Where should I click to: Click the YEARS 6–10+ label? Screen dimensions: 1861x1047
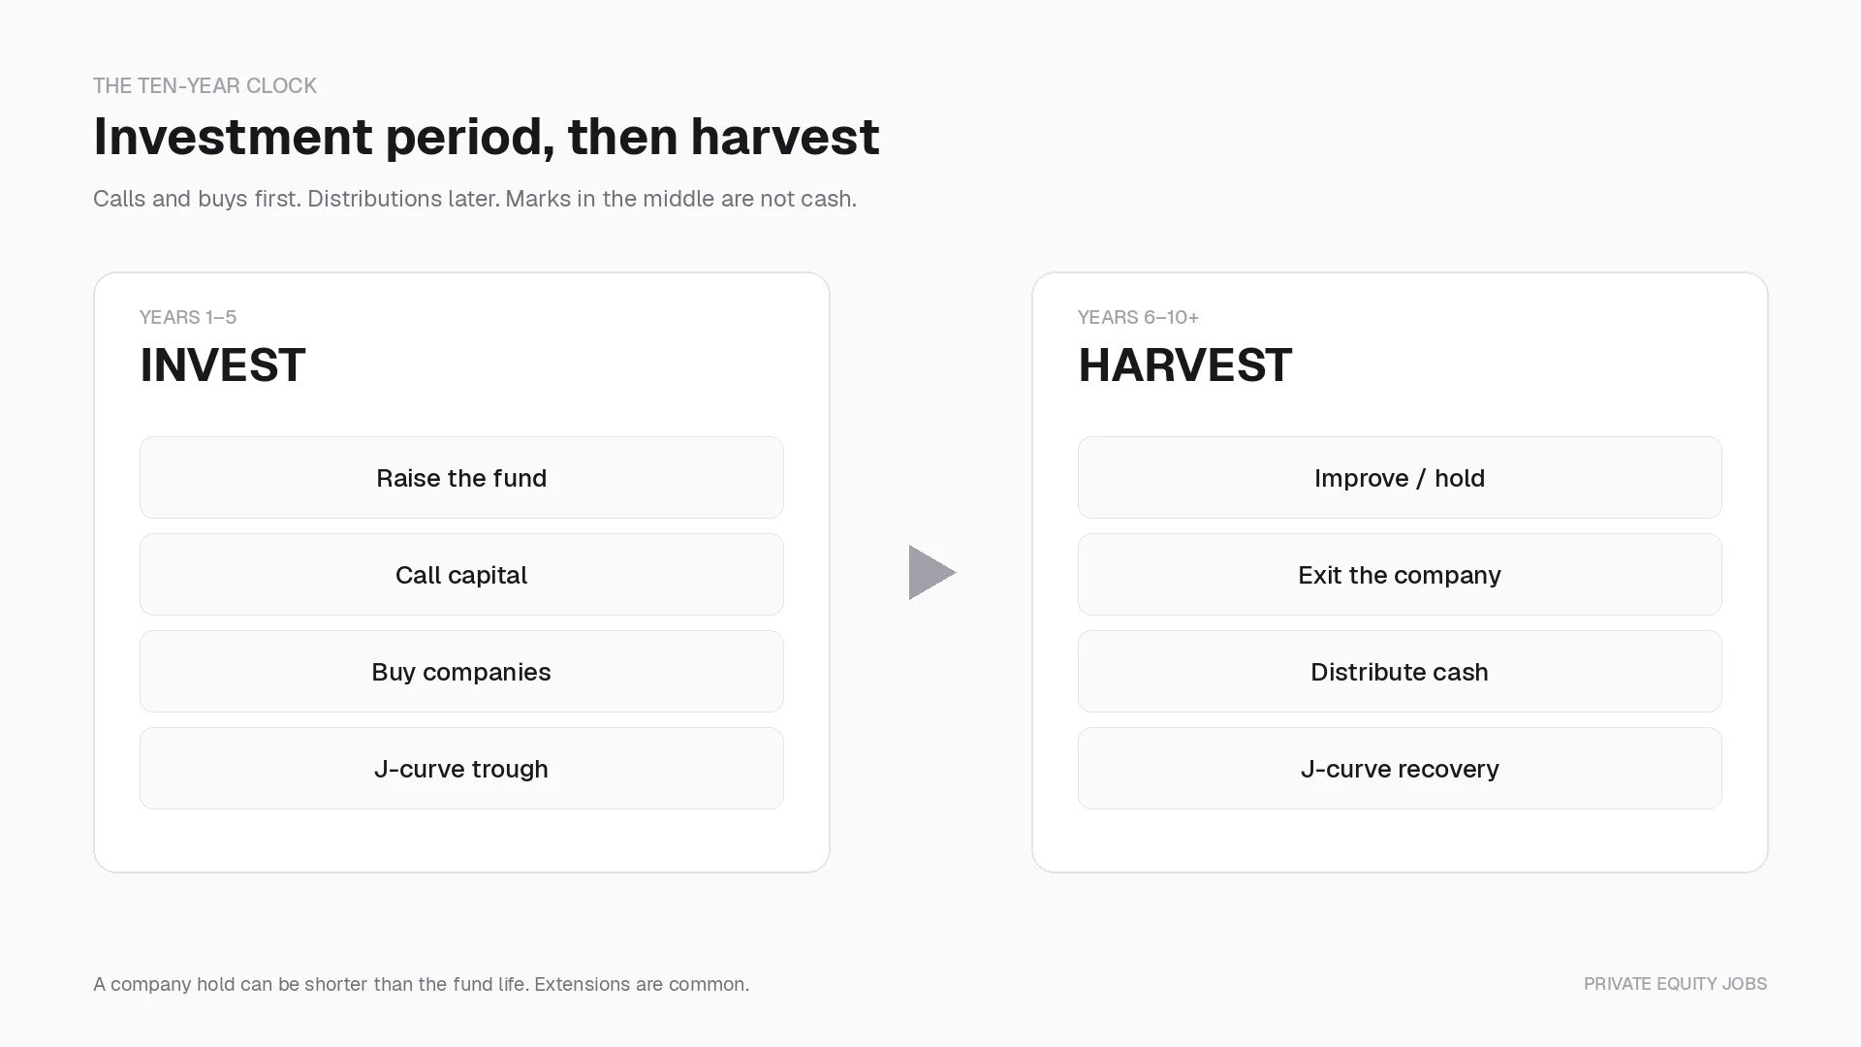click(1138, 317)
